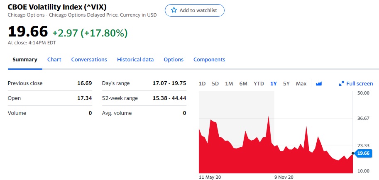Image resolution: width=379 pixels, height=180 pixels.
Task: Select the 1M time range
Action: click(229, 83)
